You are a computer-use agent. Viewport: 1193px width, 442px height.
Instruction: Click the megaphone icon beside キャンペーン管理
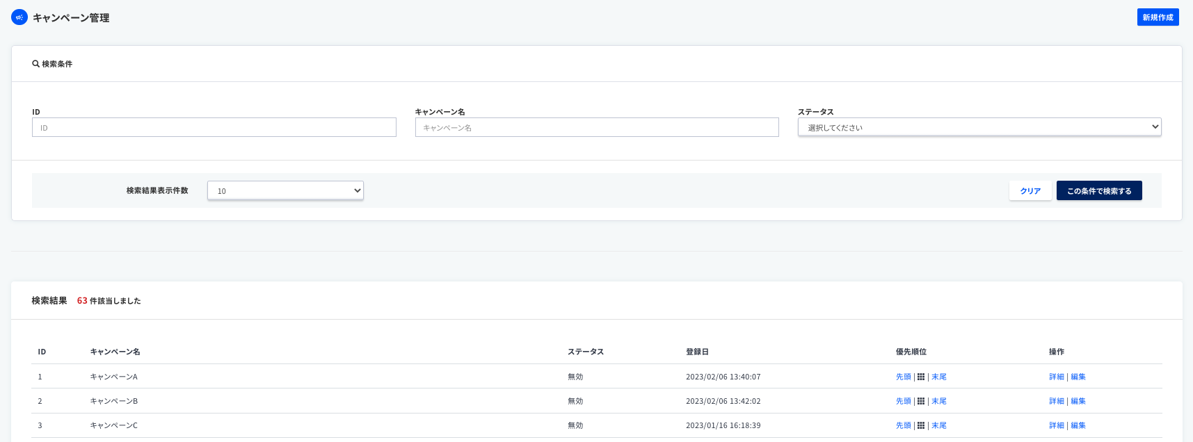(x=19, y=17)
